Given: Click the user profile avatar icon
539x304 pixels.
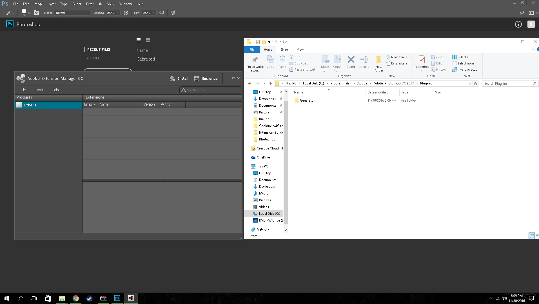Looking at the screenshot, I should click(x=531, y=24).
